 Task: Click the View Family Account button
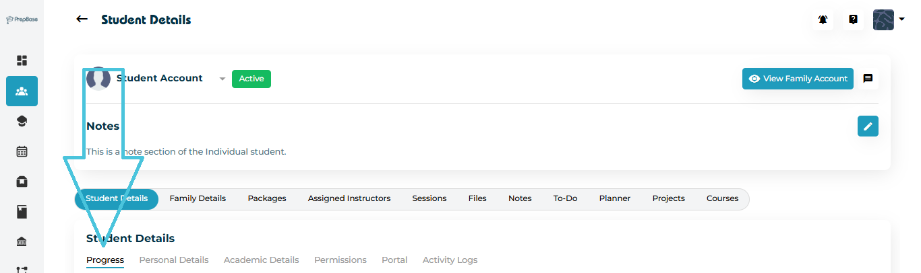coord(798,79)
